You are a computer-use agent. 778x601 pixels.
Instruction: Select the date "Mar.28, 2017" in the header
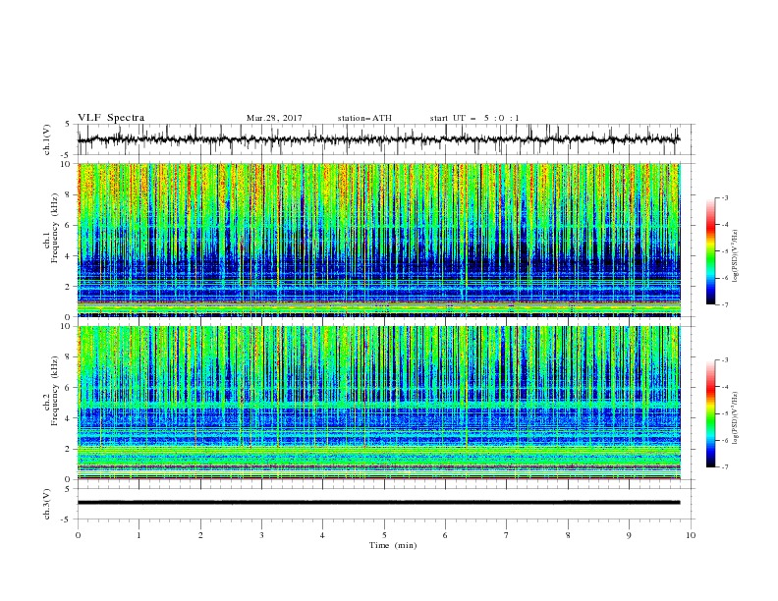pyautogui.click(x=274, y=118)
